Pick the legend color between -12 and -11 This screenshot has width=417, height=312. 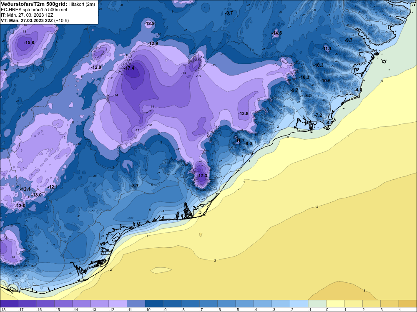(x=118, y=304)
